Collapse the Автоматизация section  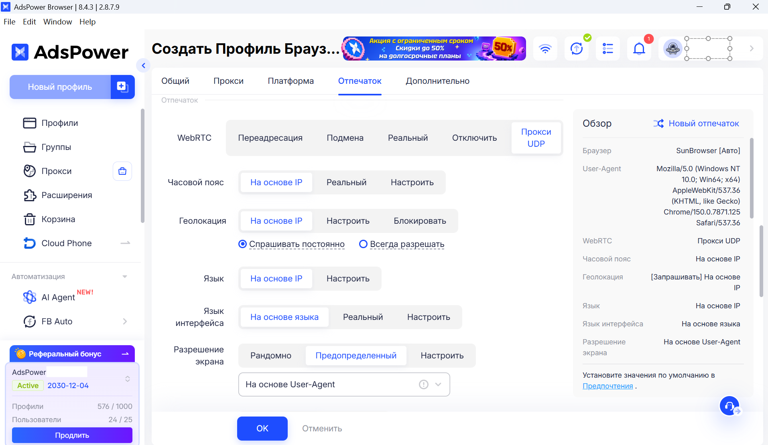pyautogui.click(x=125, y=277)
